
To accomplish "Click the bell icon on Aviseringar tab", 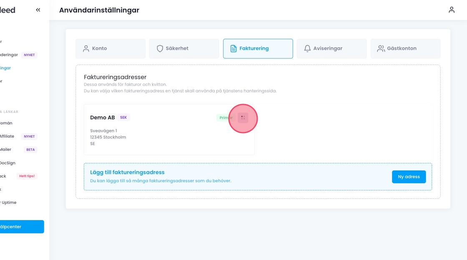I will [307, 49].
